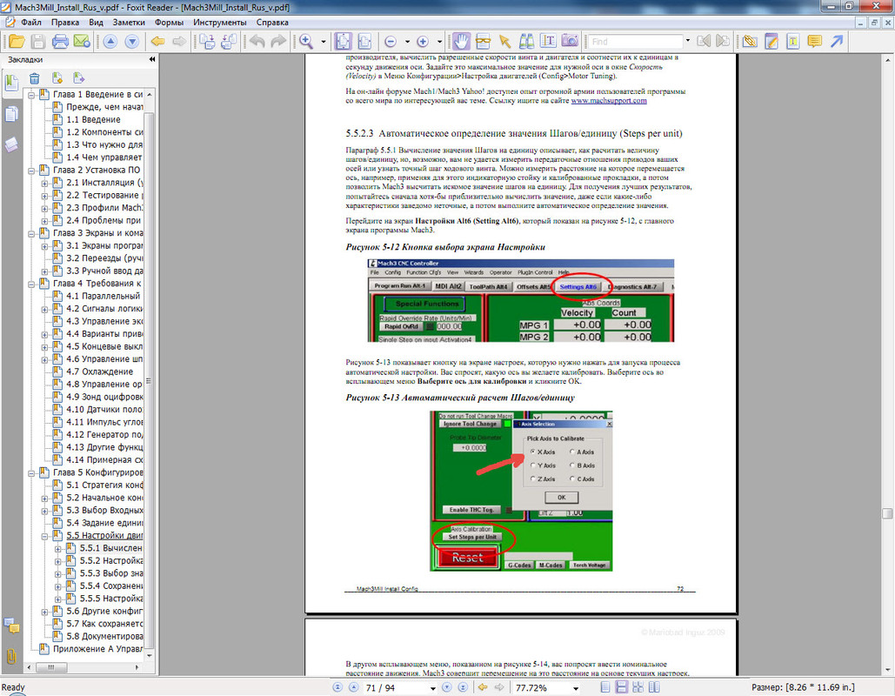
Task: Select bookmark 4.7 Охлаждение
Action: [99, 371]
